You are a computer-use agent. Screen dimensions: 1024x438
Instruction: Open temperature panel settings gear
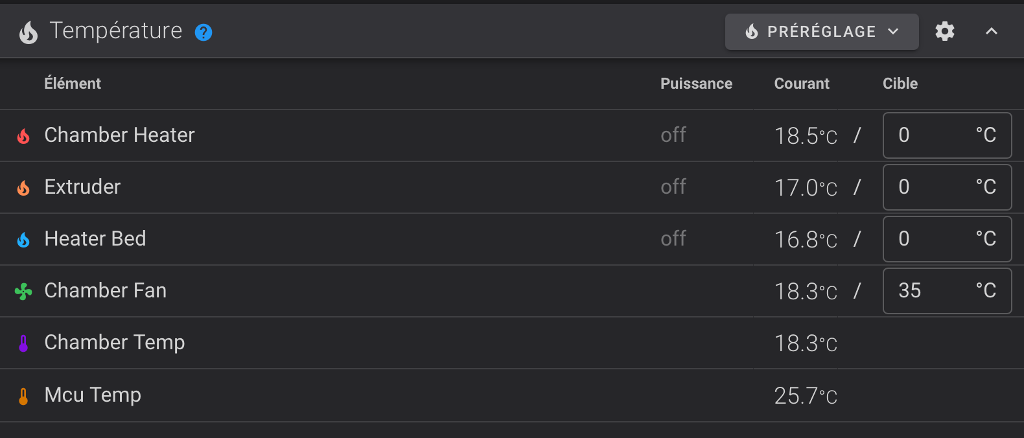click(x=945, y=31)
